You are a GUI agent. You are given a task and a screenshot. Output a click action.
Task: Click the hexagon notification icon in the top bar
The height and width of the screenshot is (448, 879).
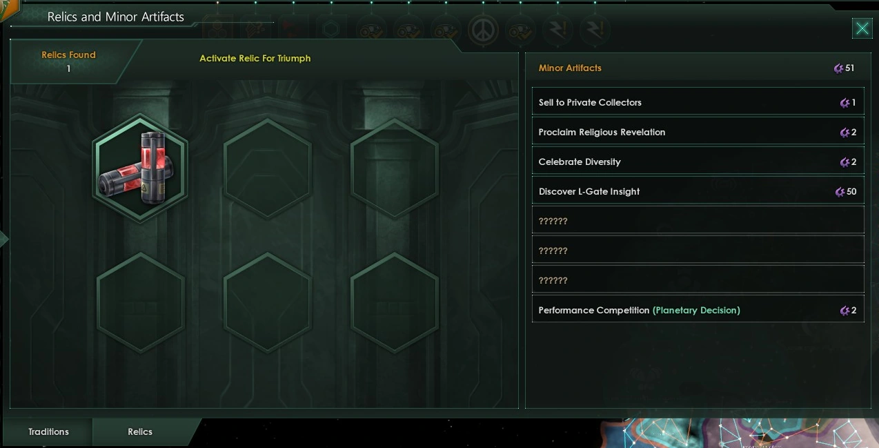point(332,30)
